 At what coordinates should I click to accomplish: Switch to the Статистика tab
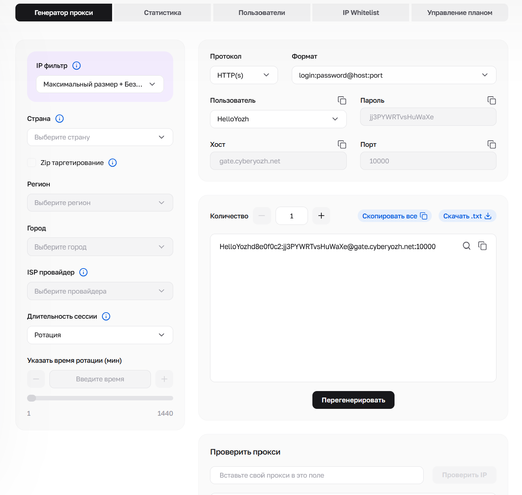click(x=163, y=13)
